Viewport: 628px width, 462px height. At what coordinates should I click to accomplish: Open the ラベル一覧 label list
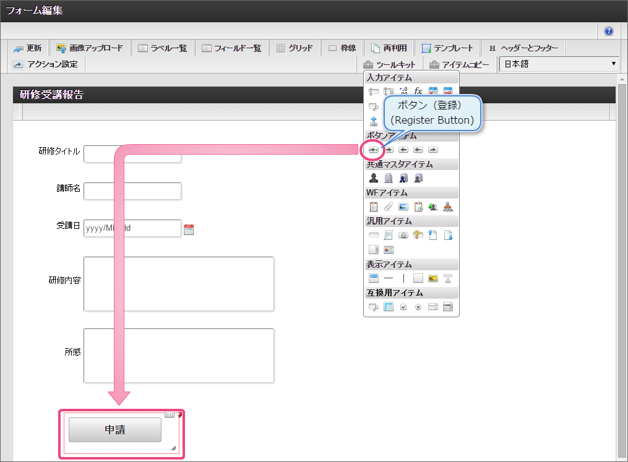click(x=163, y=48)
